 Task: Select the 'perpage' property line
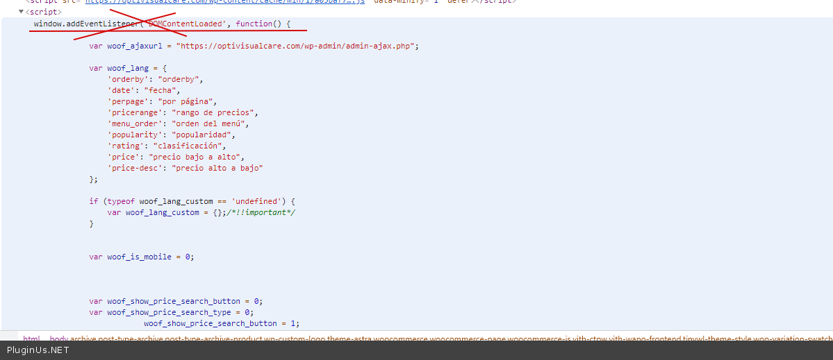pyautogui.click(x=160, y=101)
